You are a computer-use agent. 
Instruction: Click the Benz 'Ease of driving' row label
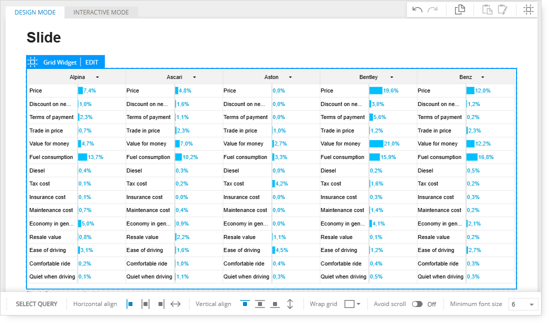[x=436, y=250]
